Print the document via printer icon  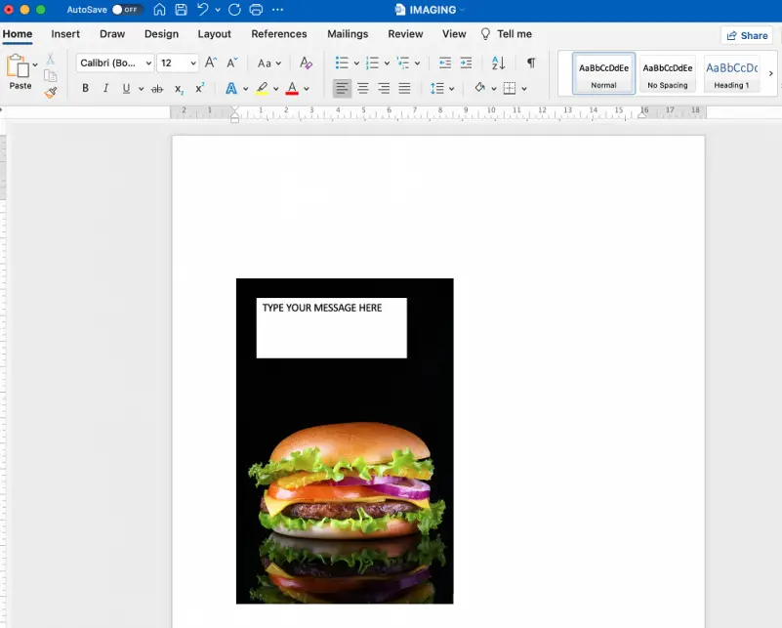point(256,10)
